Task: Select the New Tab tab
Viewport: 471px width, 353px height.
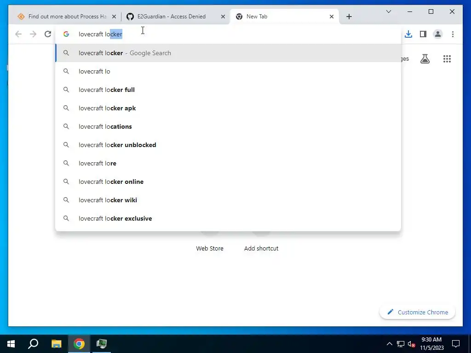Action: 284,17
